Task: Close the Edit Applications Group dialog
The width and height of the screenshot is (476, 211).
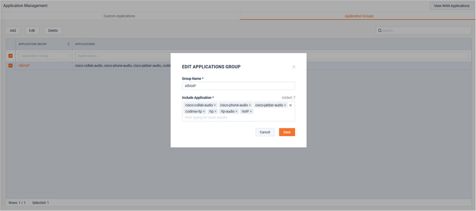Action: click(x=294, y=67)
